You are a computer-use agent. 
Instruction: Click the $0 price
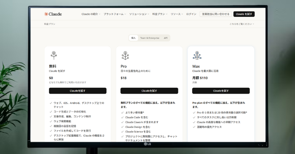coord(51,78)
